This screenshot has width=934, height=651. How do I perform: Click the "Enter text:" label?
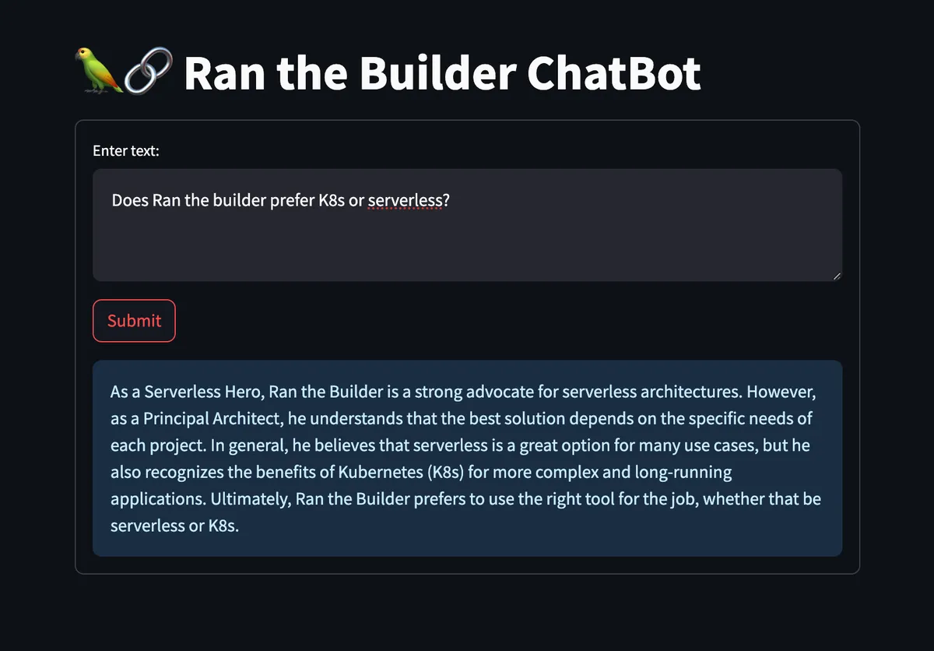[126, 151]
